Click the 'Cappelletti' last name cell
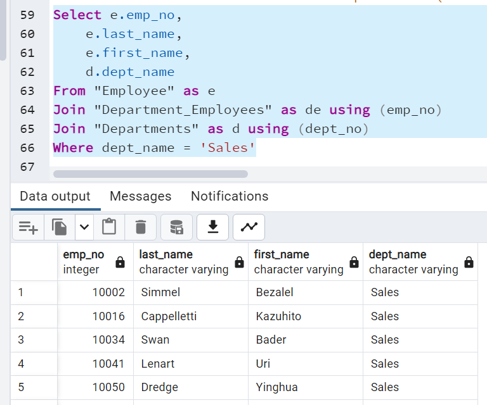 (191, 316)
